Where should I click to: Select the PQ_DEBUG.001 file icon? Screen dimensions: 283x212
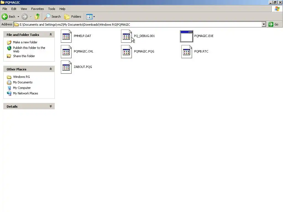pyautogui.click(x=126, y=36)
